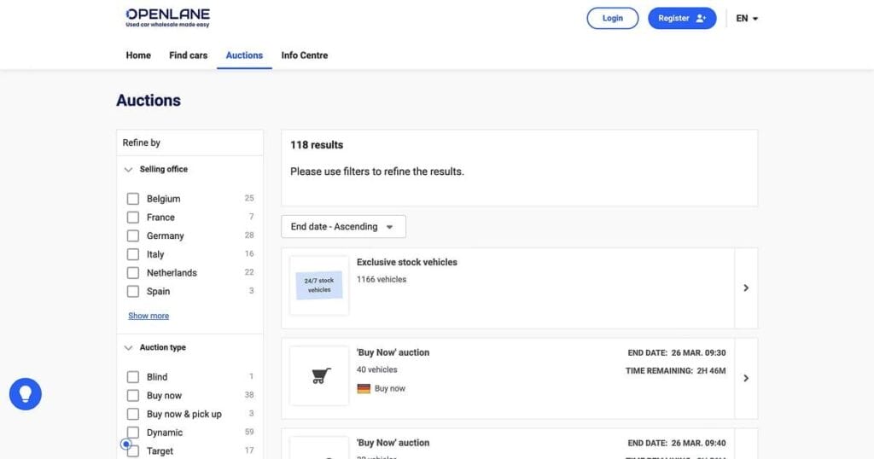The image size is (874, 459).
Task: Collapse the Selling office section
Action: (x=129, y=170)
